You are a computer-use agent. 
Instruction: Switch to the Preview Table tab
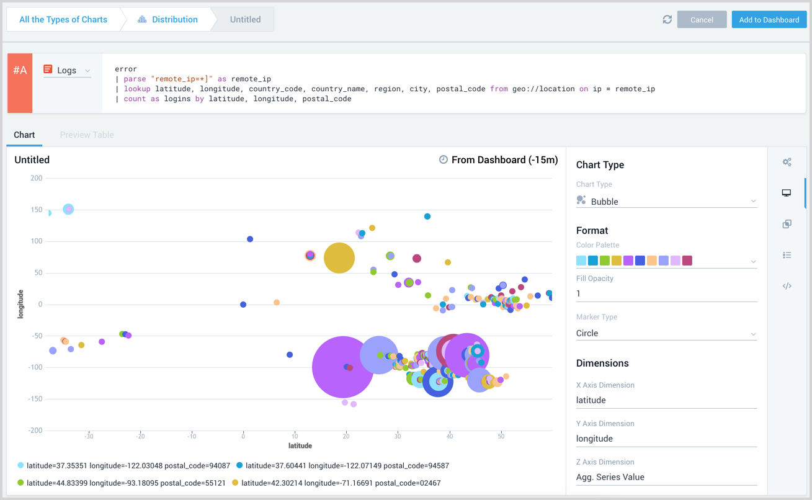click(87, 135)
